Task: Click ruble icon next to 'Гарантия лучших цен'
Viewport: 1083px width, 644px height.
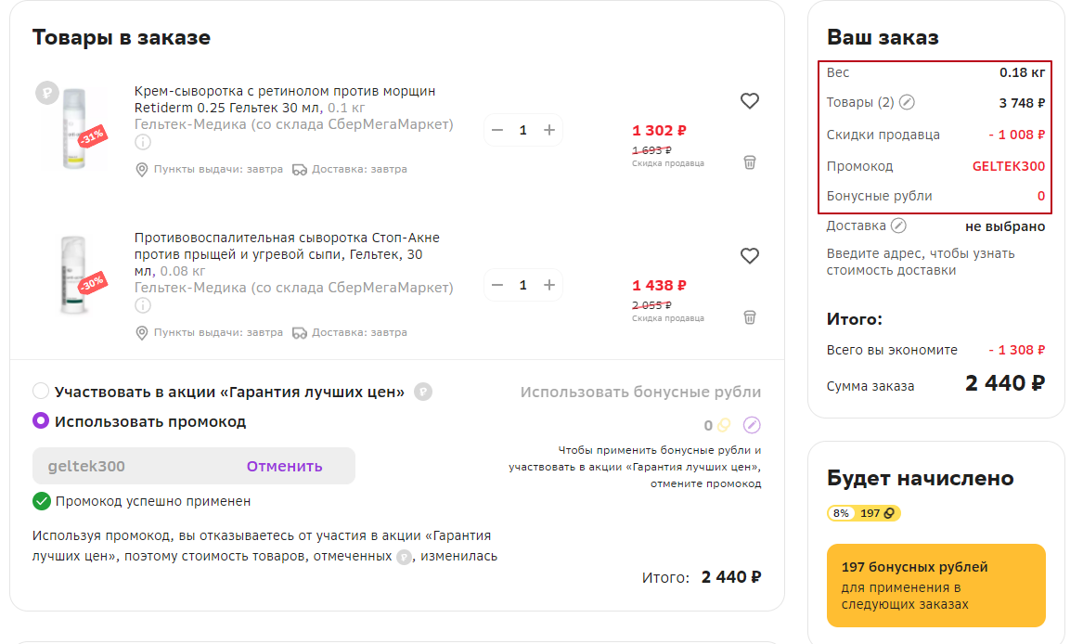Action: pyautogui.click(x=423, y=392)
